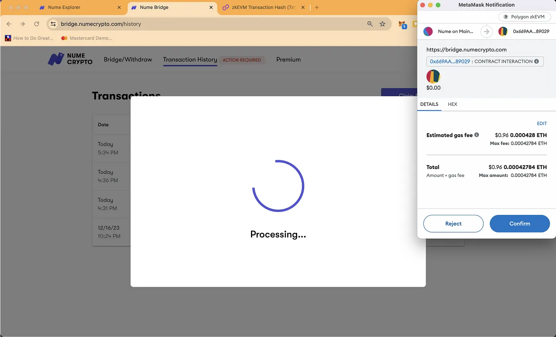Click the Transactions heading
The height and width of the screenshot is (337, 556).
[x=126, y=95]
